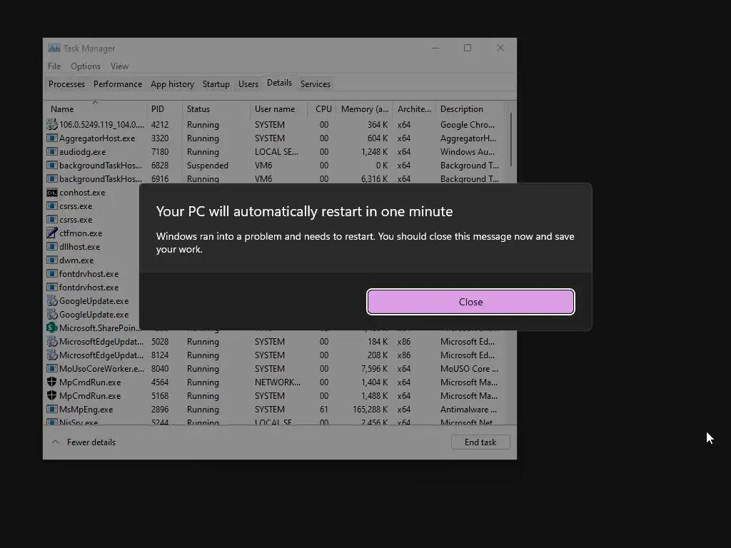This screenshot has height=548, width=731.
Task: Sort by the Description column header
Action: point(470,109)
